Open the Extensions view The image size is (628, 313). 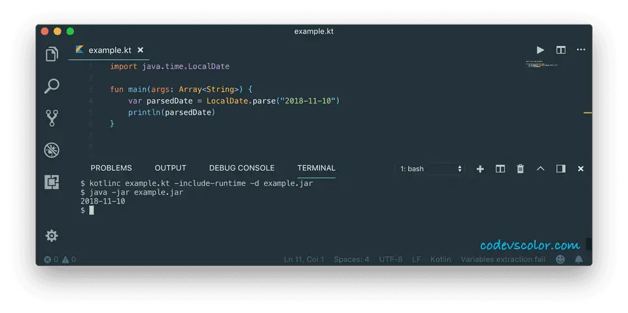tap(52, 182)
